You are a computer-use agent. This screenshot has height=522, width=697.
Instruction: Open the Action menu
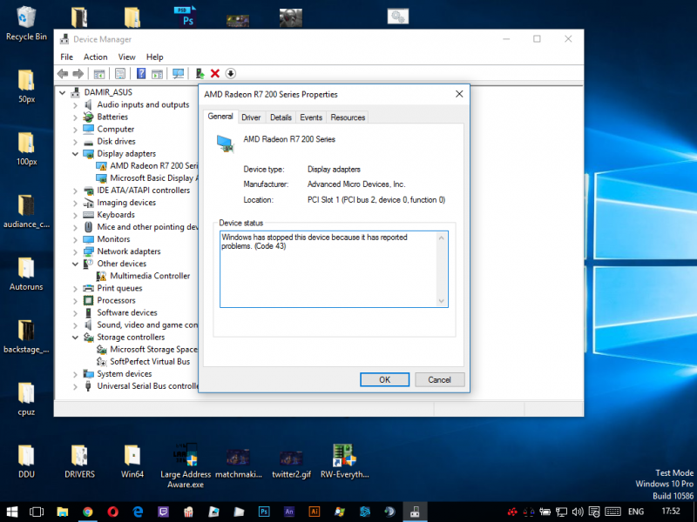(x=96, y=57)
